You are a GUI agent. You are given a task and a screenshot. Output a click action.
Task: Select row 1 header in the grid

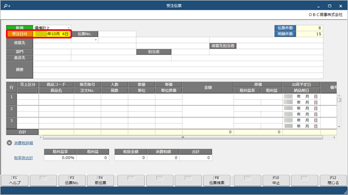click(x=11, y=99)
